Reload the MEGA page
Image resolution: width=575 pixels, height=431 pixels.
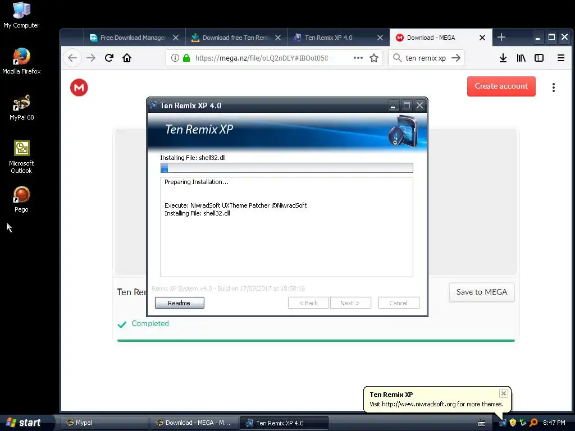pos(109,58)
